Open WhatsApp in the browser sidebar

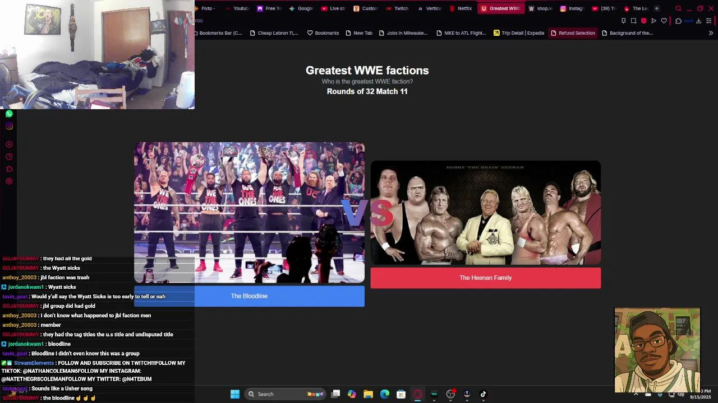pyautogui.click(x=9, y=114)
